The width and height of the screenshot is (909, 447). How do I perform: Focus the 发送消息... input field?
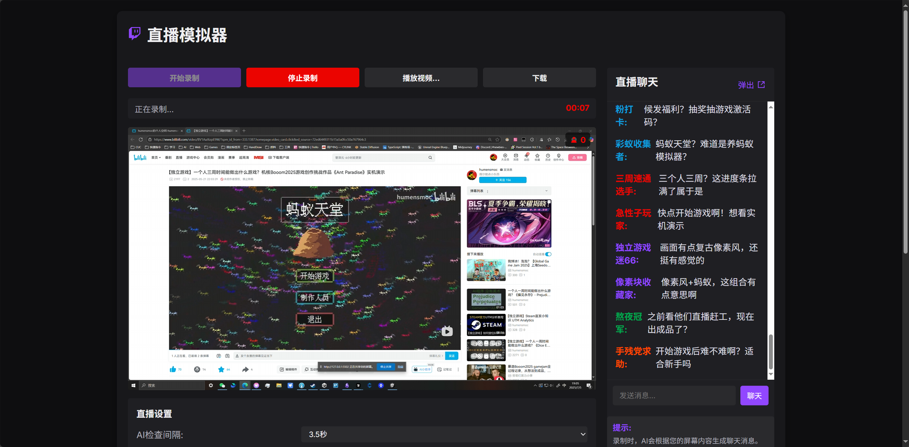coord(674,395)
